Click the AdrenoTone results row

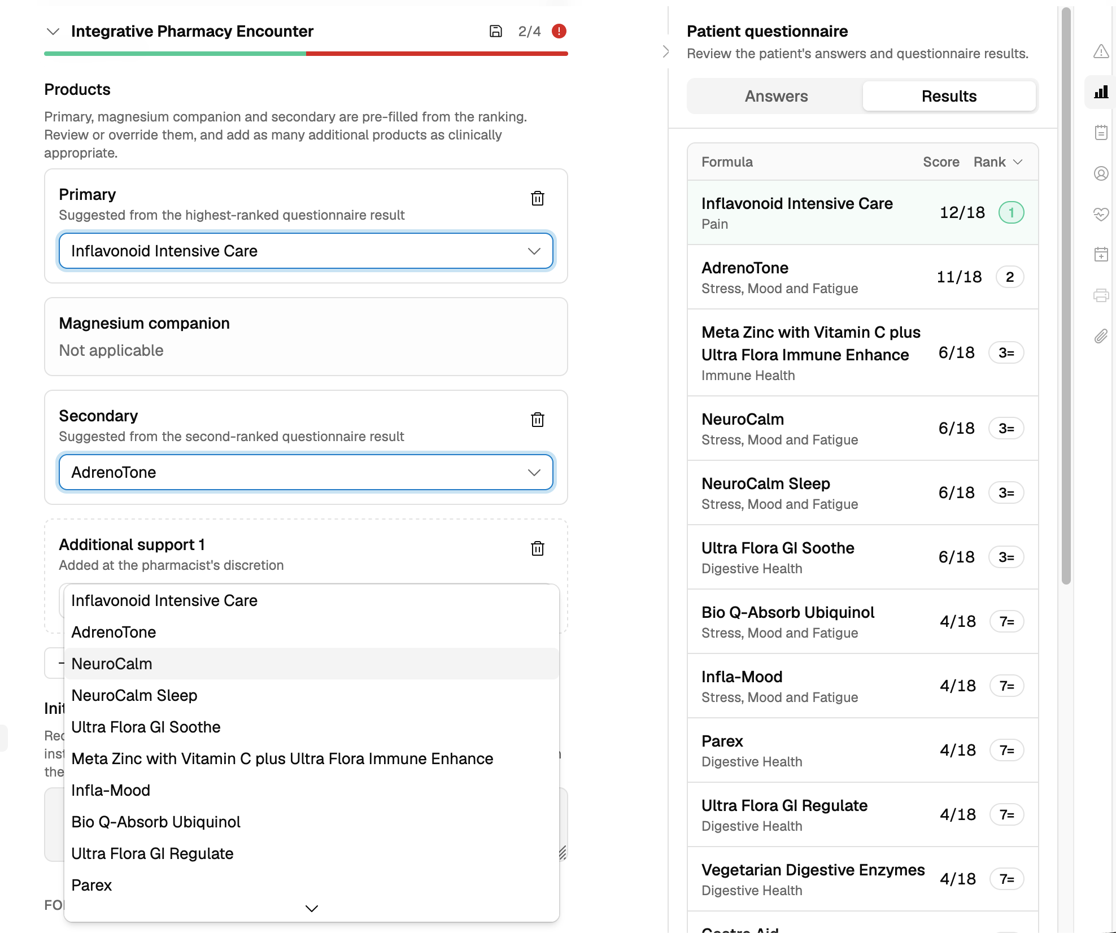[862, 277]
